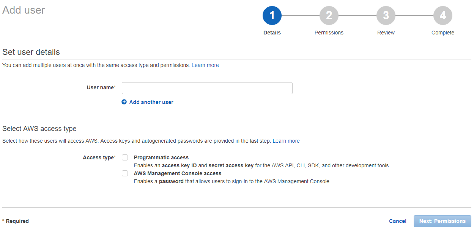The width and height of the screenshot is (474, 232).
Task: Select step 3 Review circle
Action: point(386,16)
